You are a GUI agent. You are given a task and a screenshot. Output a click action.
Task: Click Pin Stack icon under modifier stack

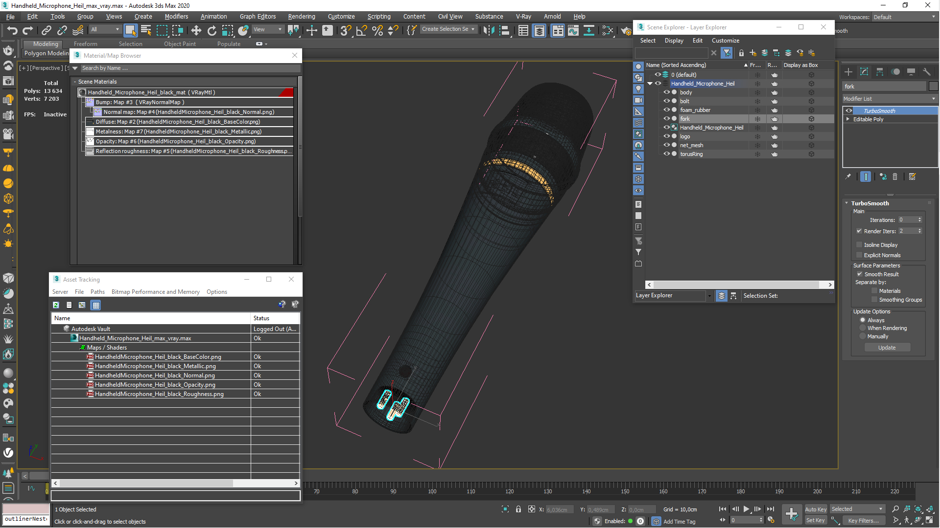(848, 177)
